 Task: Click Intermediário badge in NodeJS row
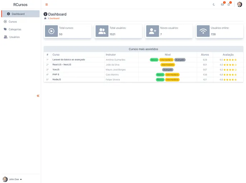click(x=172, y=80)
